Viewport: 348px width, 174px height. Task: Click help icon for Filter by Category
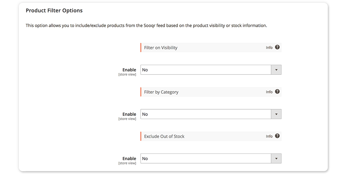[x=277, y=92]
